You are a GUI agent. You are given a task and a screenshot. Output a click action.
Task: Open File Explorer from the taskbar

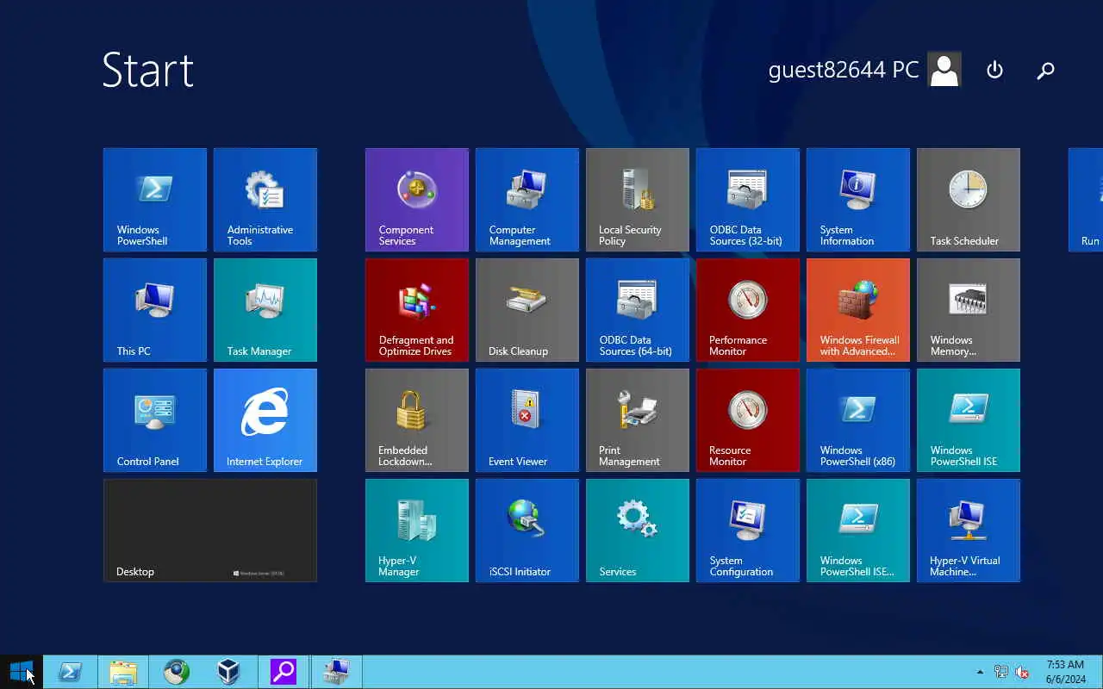[123, 672]
